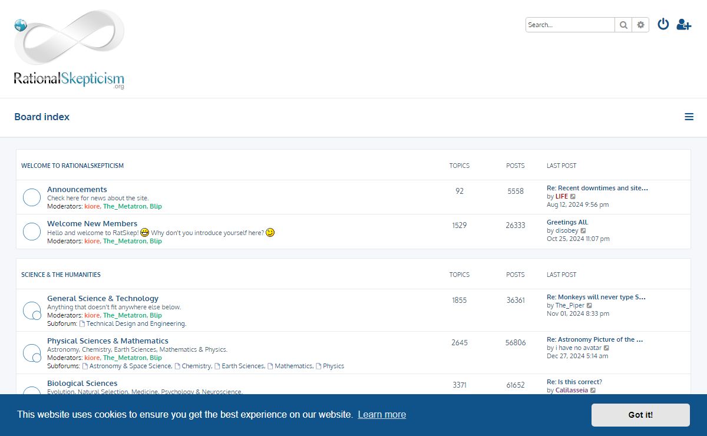Click the login power icon
The width and height of the screenshot is (707, 436).
pyautogui.click(x=663, y=24)
